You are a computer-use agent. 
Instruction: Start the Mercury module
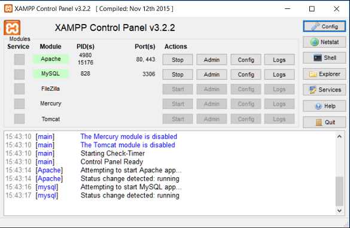[178, 104]
